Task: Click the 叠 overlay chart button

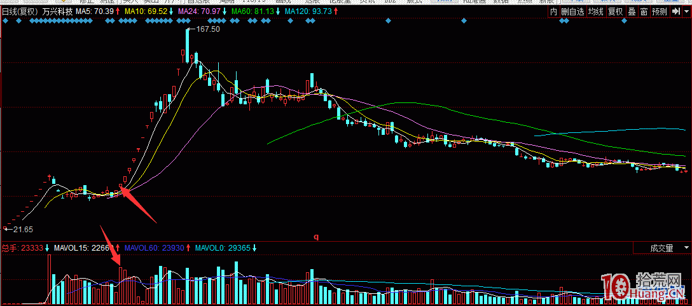Action: point(632,12)
